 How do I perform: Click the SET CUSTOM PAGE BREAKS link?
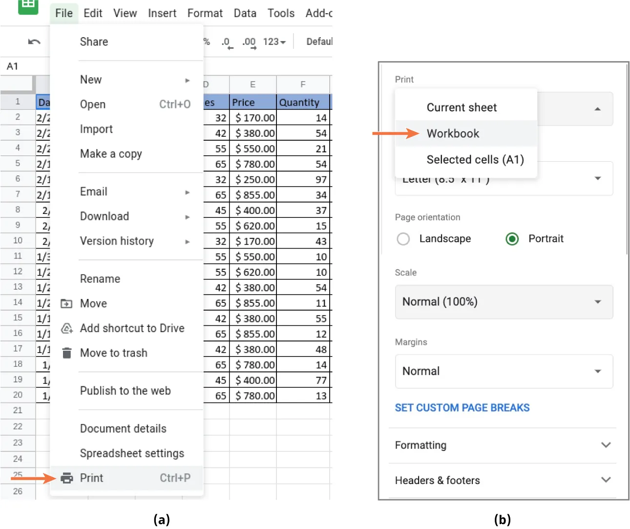click(462, 407)
